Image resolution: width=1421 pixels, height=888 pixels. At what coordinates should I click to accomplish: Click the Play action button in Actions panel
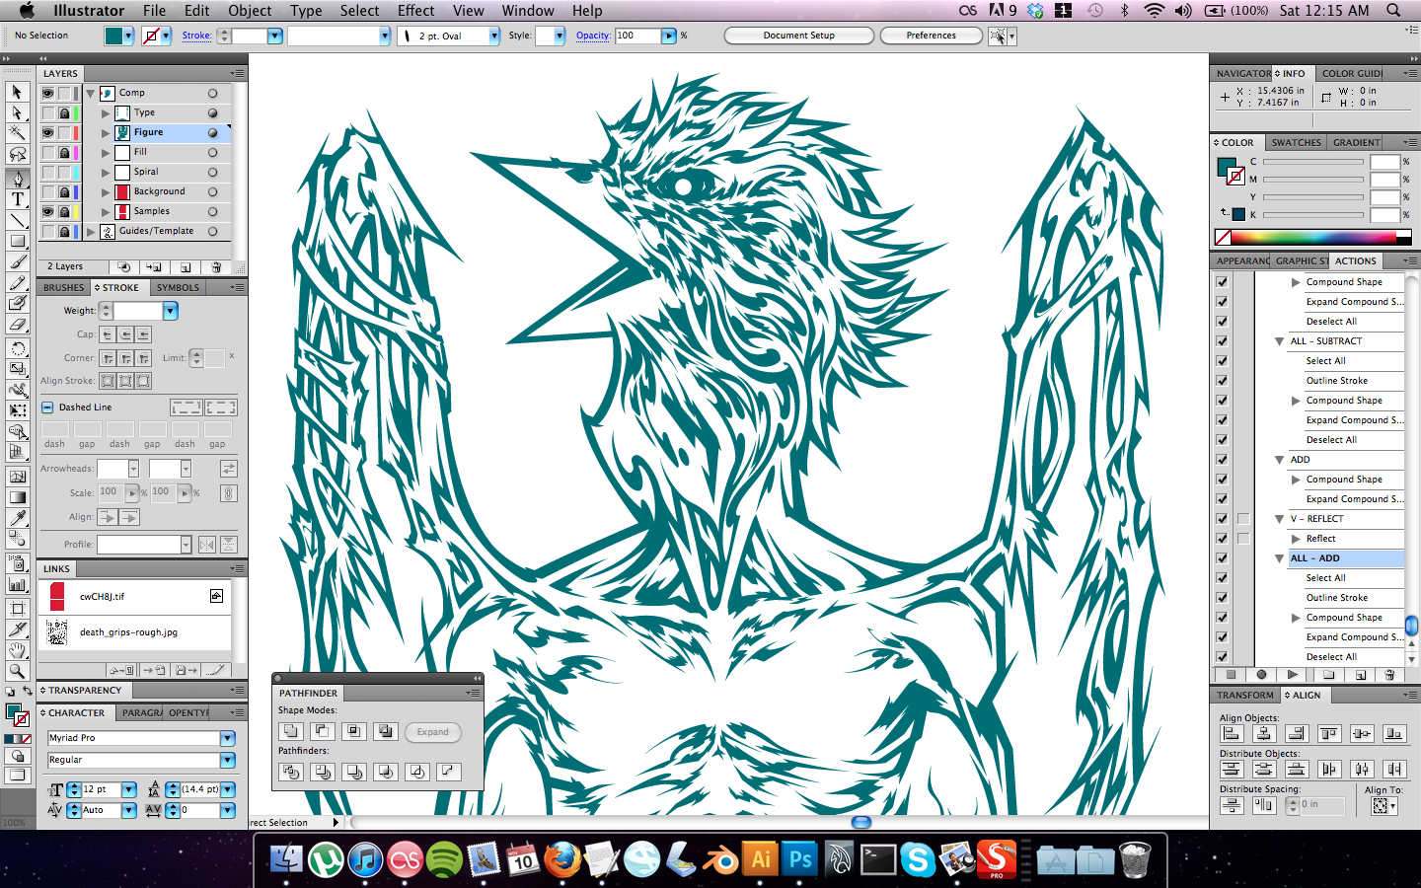pos(1292,675)
